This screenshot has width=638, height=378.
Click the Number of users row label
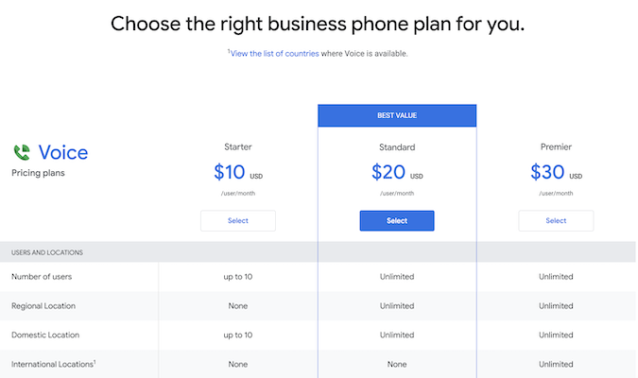[42, 277]
